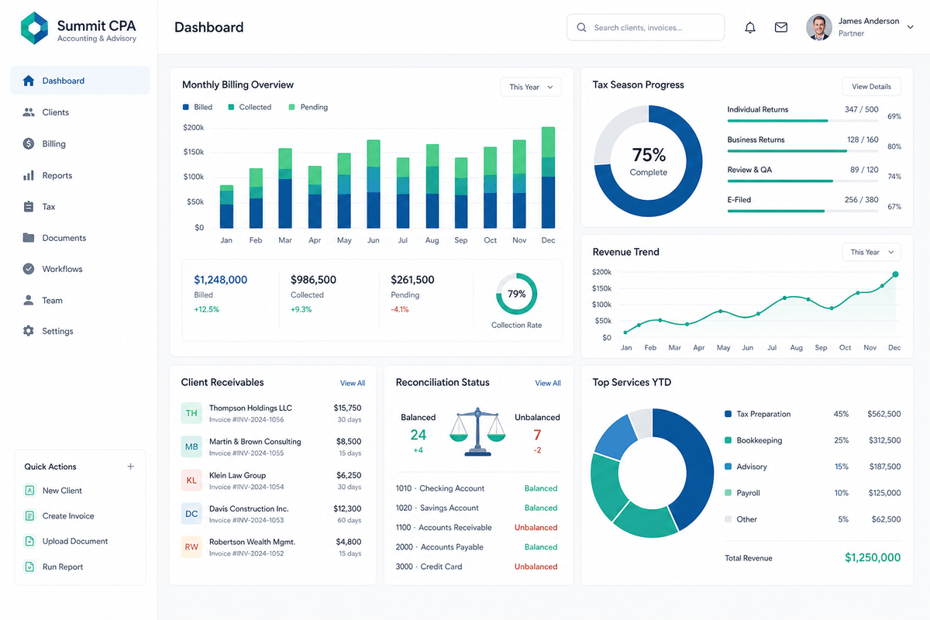The width and height of the screenshot is (930, 620).
Task: Click Invoice #INV-2024-1053 text
Action: click(x=246, y=520)
